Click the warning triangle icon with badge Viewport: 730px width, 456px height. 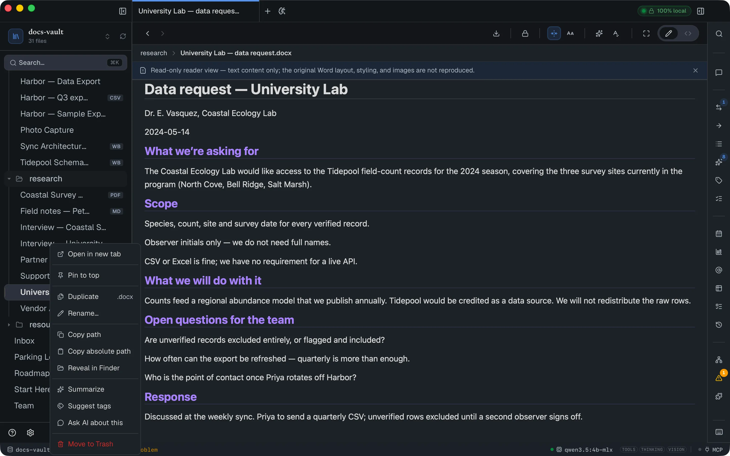tap(719, 378)
